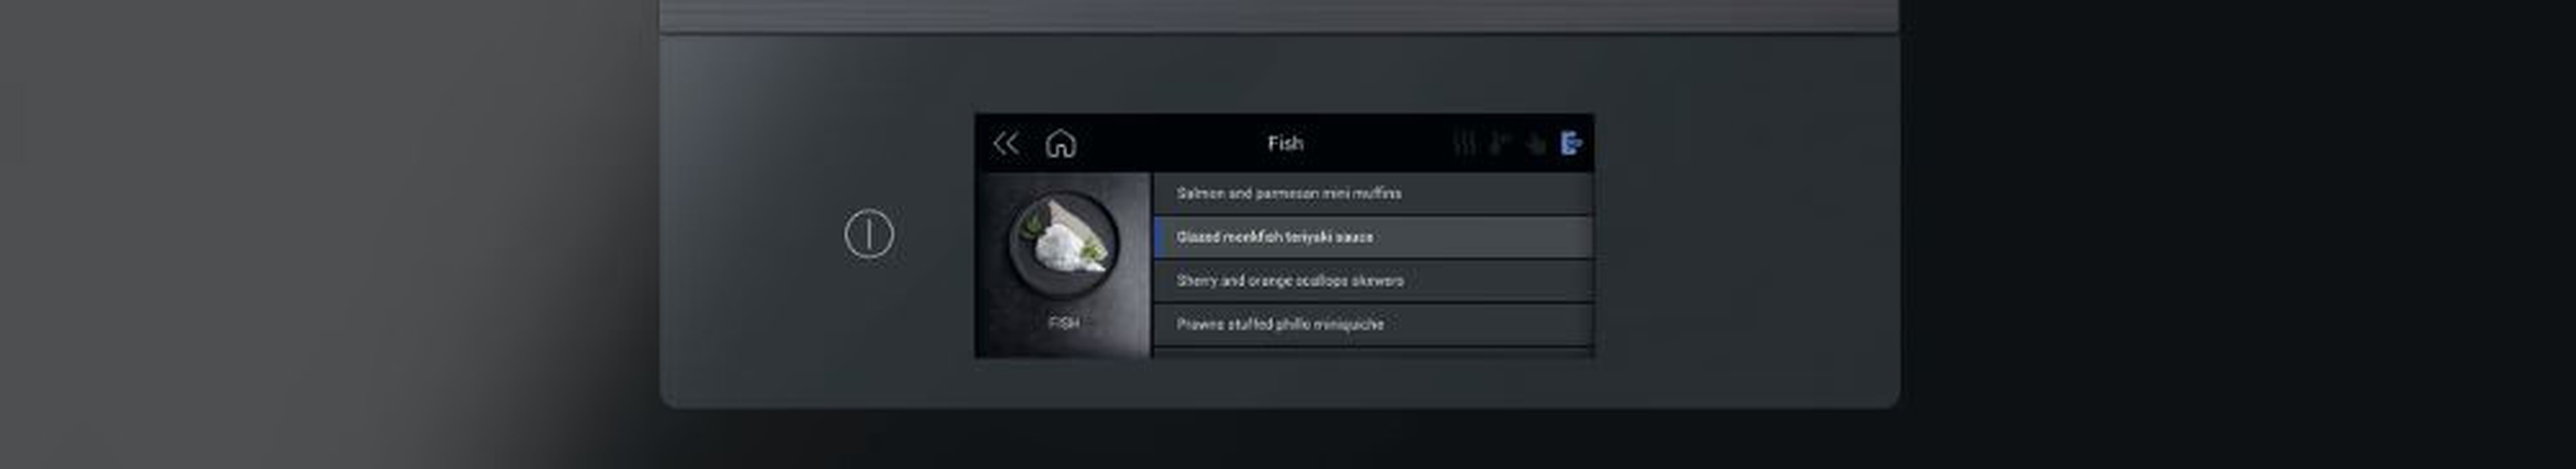Click empty header space right of home icon
Viewport: 2576px width, 469px height.
click(x=1170, y=143)
